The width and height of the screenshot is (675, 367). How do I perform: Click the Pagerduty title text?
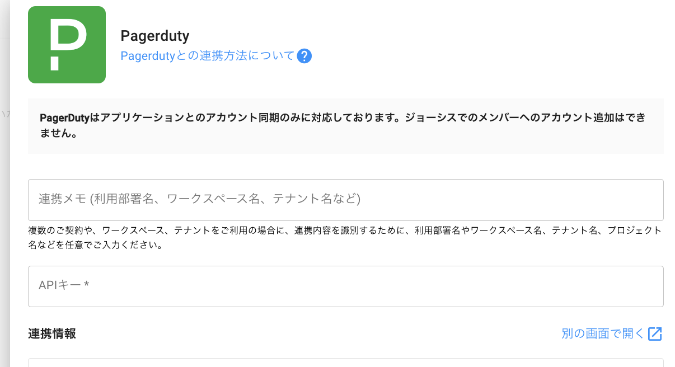click(155, 36)
